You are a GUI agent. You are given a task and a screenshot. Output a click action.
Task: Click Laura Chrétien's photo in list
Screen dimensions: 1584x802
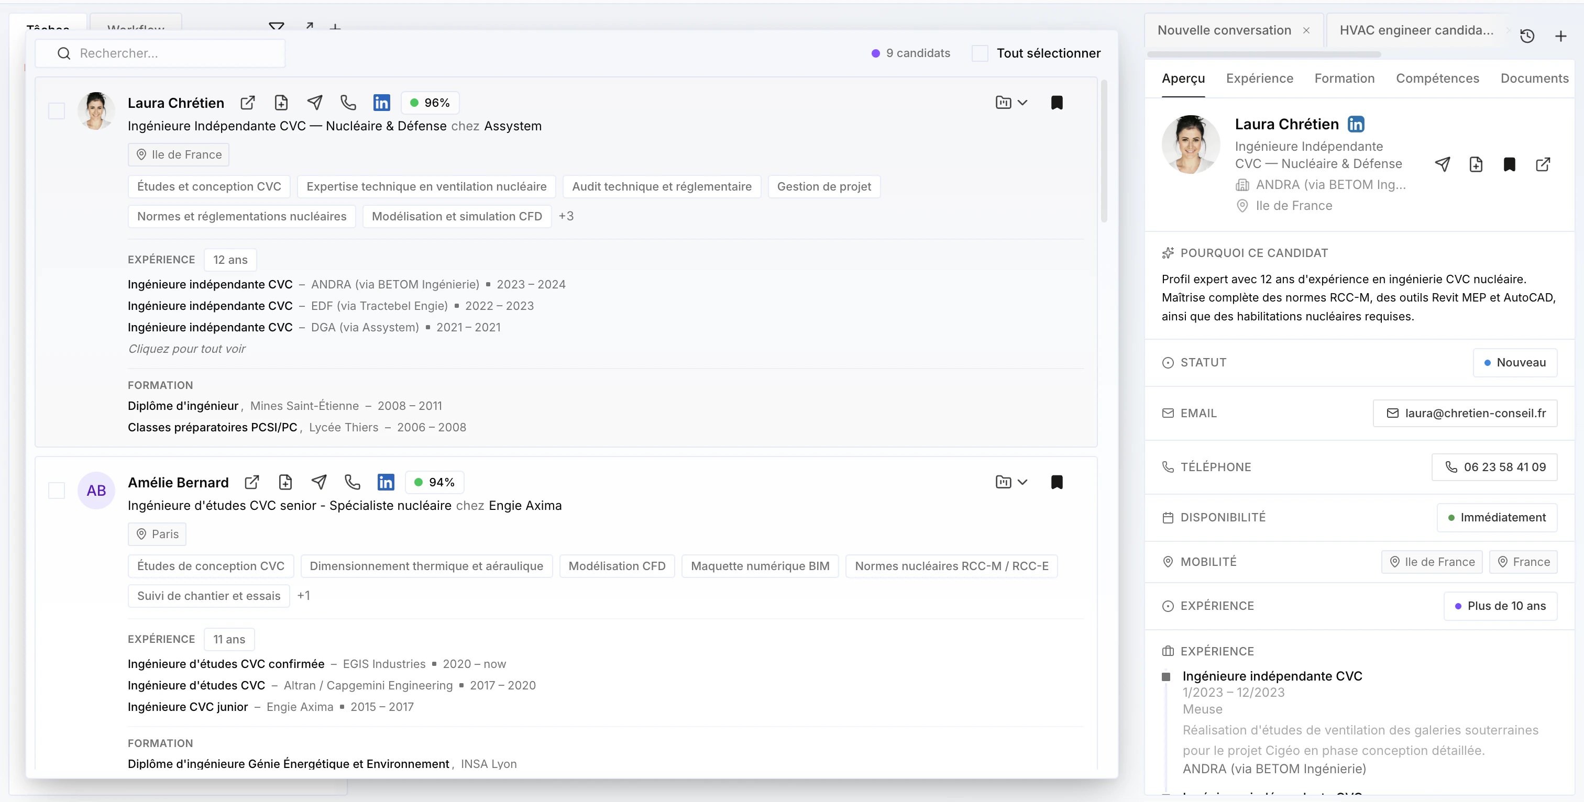pos(96,111)
